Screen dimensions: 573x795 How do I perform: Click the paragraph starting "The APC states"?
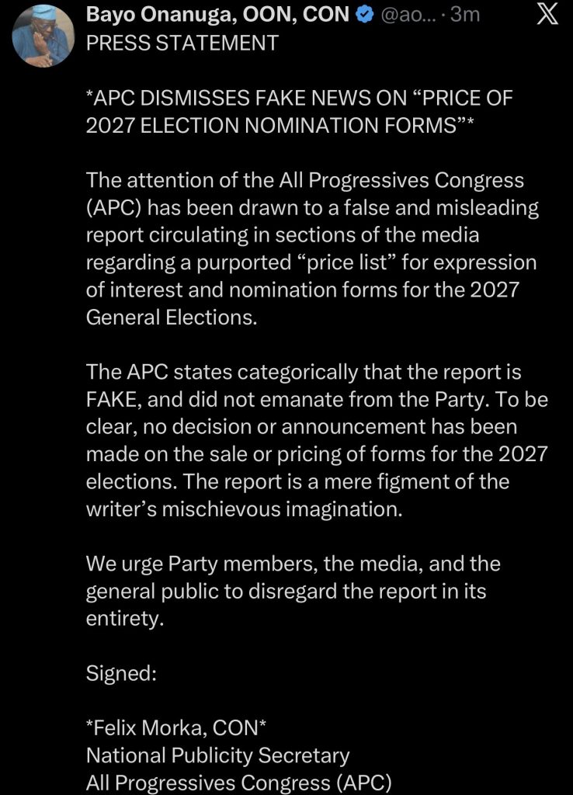[317, 441]
